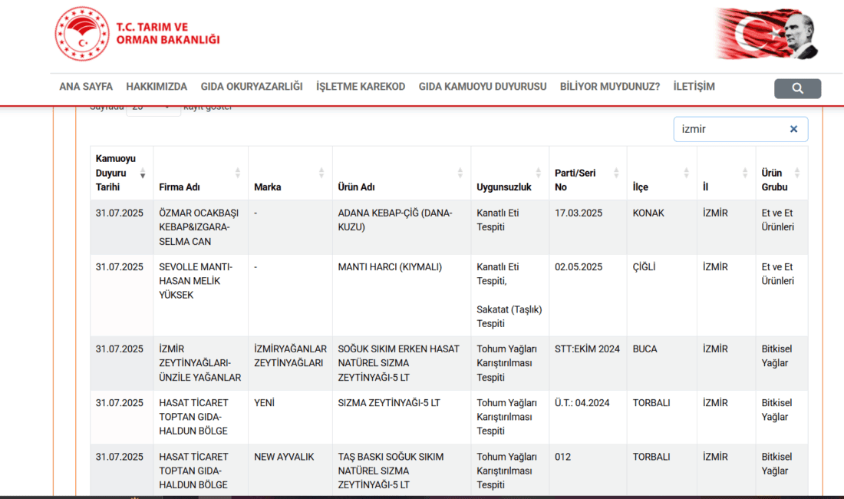Open GIDA OKURYAZARLIĞI menu

(x=252, y=87)
